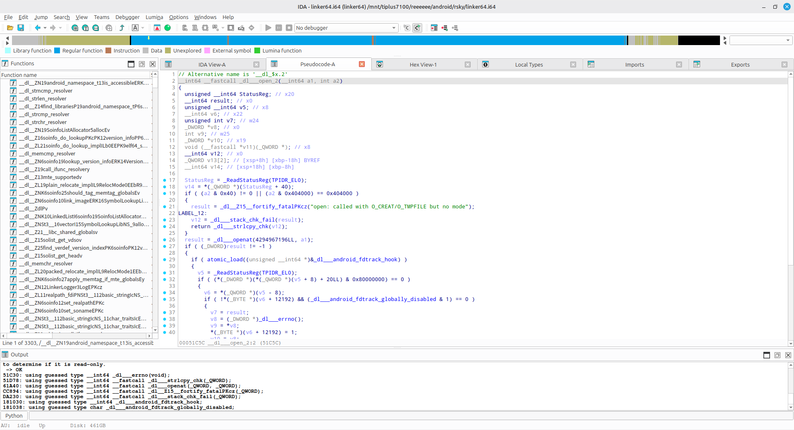
Task: Toggle floating mode for the Output panel
Action: [x=777, y=355]
